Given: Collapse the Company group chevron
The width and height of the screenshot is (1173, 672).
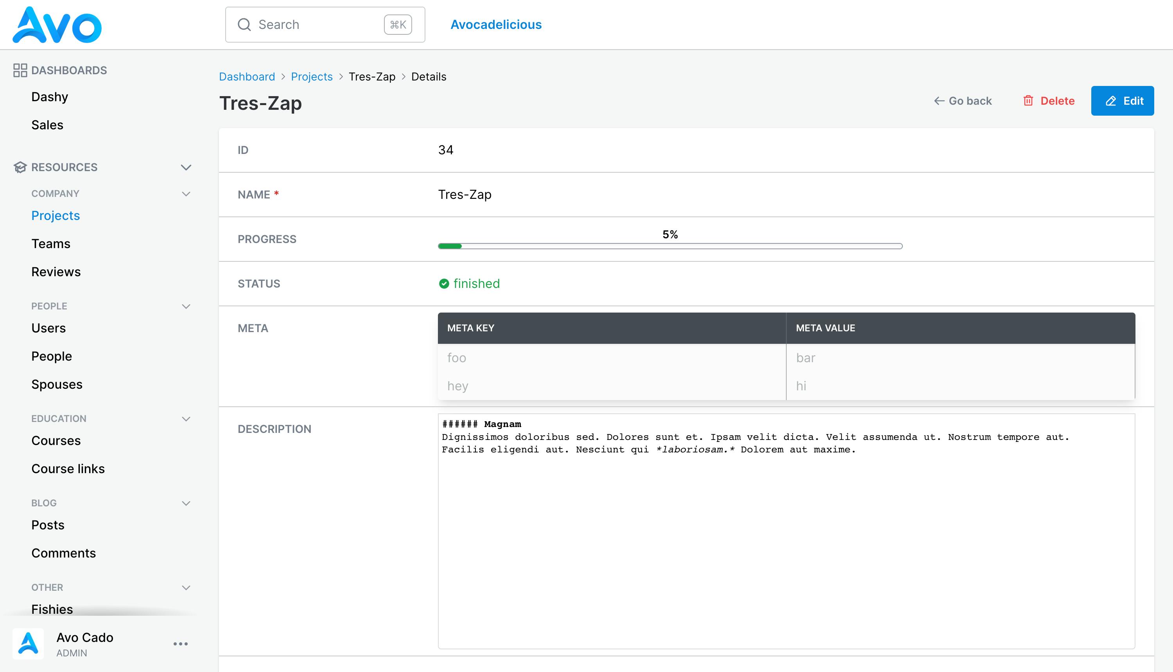Looking at the screenshot, I should [x=186, y=194].
